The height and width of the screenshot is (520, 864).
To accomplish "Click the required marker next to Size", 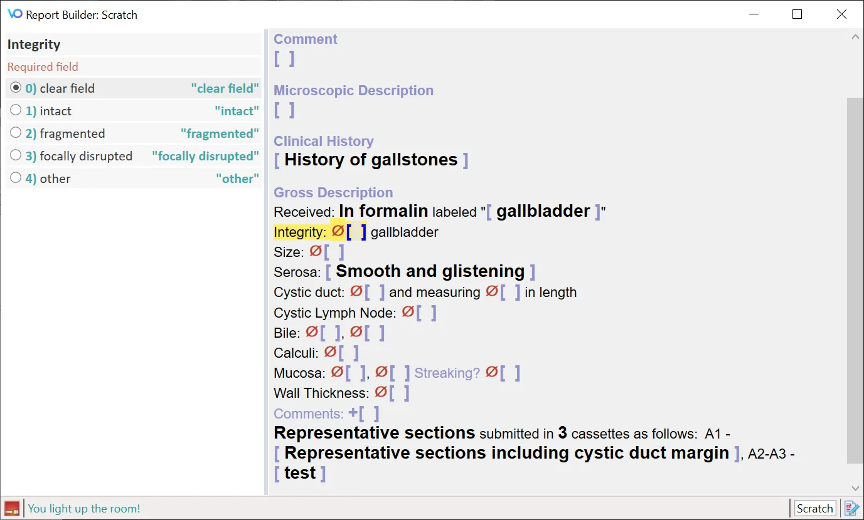I will pos(316,251).
